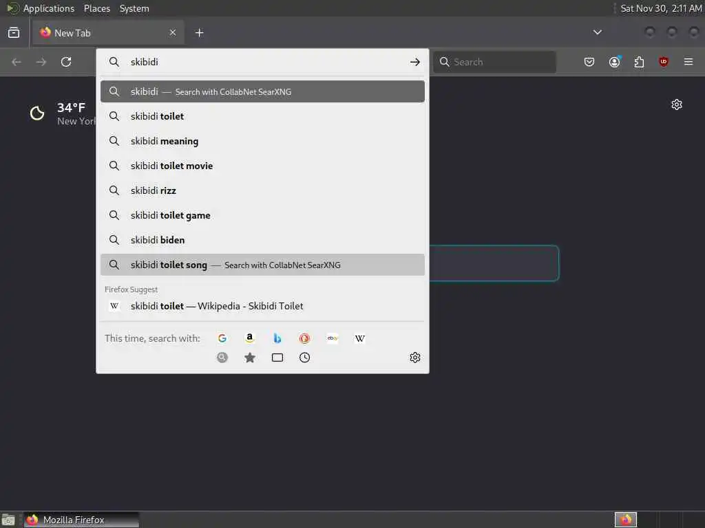Image resolution: width=705 pixels, height=528 pixels.
Task: Search with eBay one-off icon
Action: point(333,338)
